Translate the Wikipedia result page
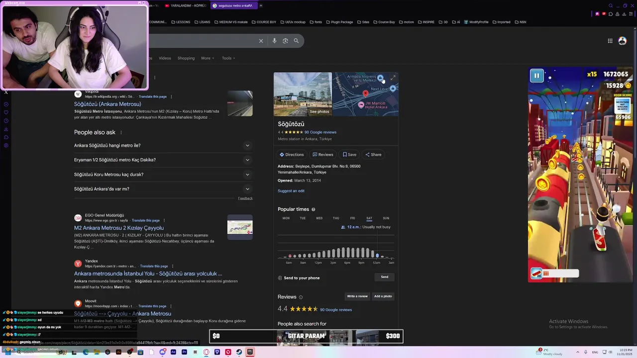Image resolution: width=637 pixels, height=358 pixels. [x=153, y=96]
